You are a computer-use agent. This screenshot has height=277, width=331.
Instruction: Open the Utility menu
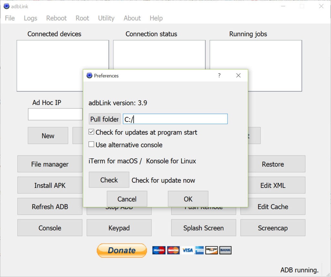(x=106, y=18)
